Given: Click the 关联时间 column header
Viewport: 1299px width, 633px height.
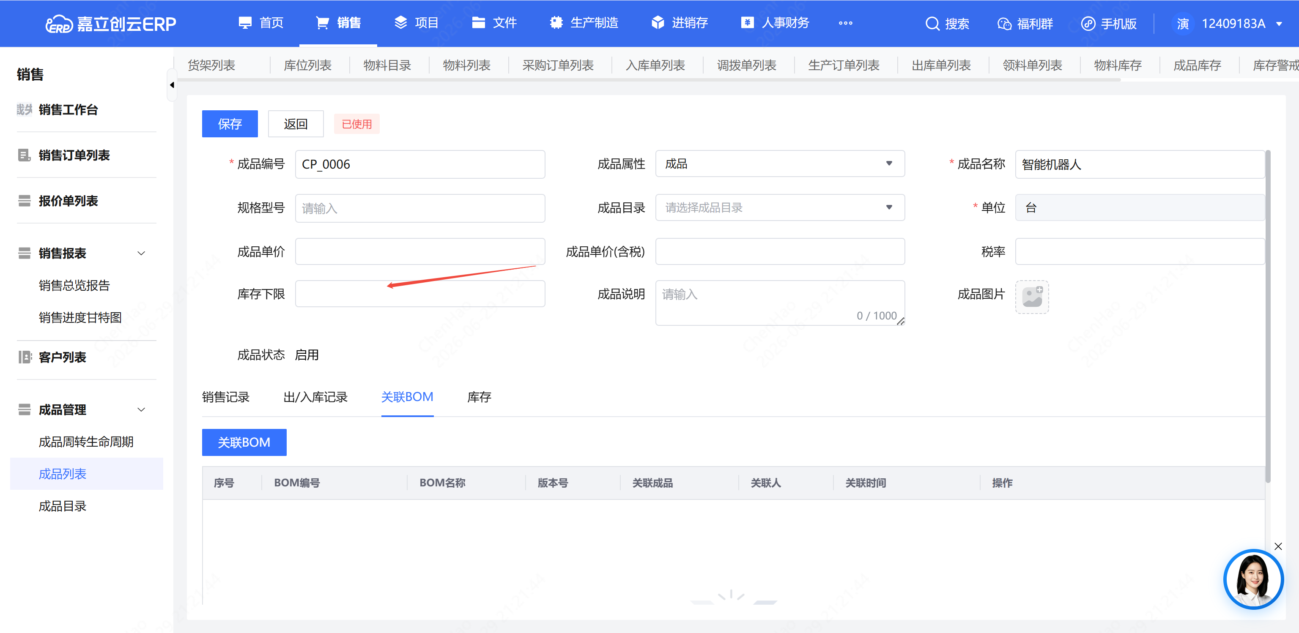Looking at the screenshot, I should [x=865, y=483].
